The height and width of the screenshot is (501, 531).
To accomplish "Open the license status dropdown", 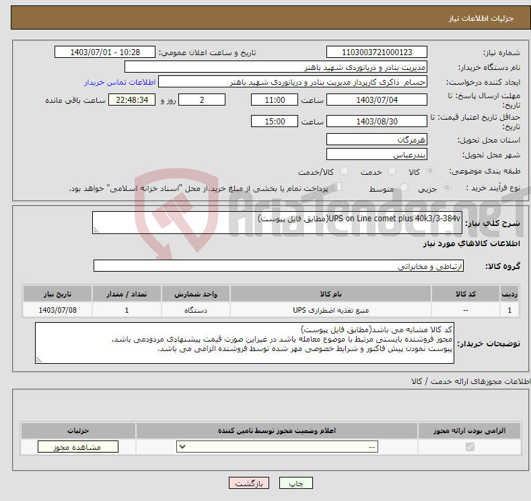I will pyautogui.click(x=277, y=447).
